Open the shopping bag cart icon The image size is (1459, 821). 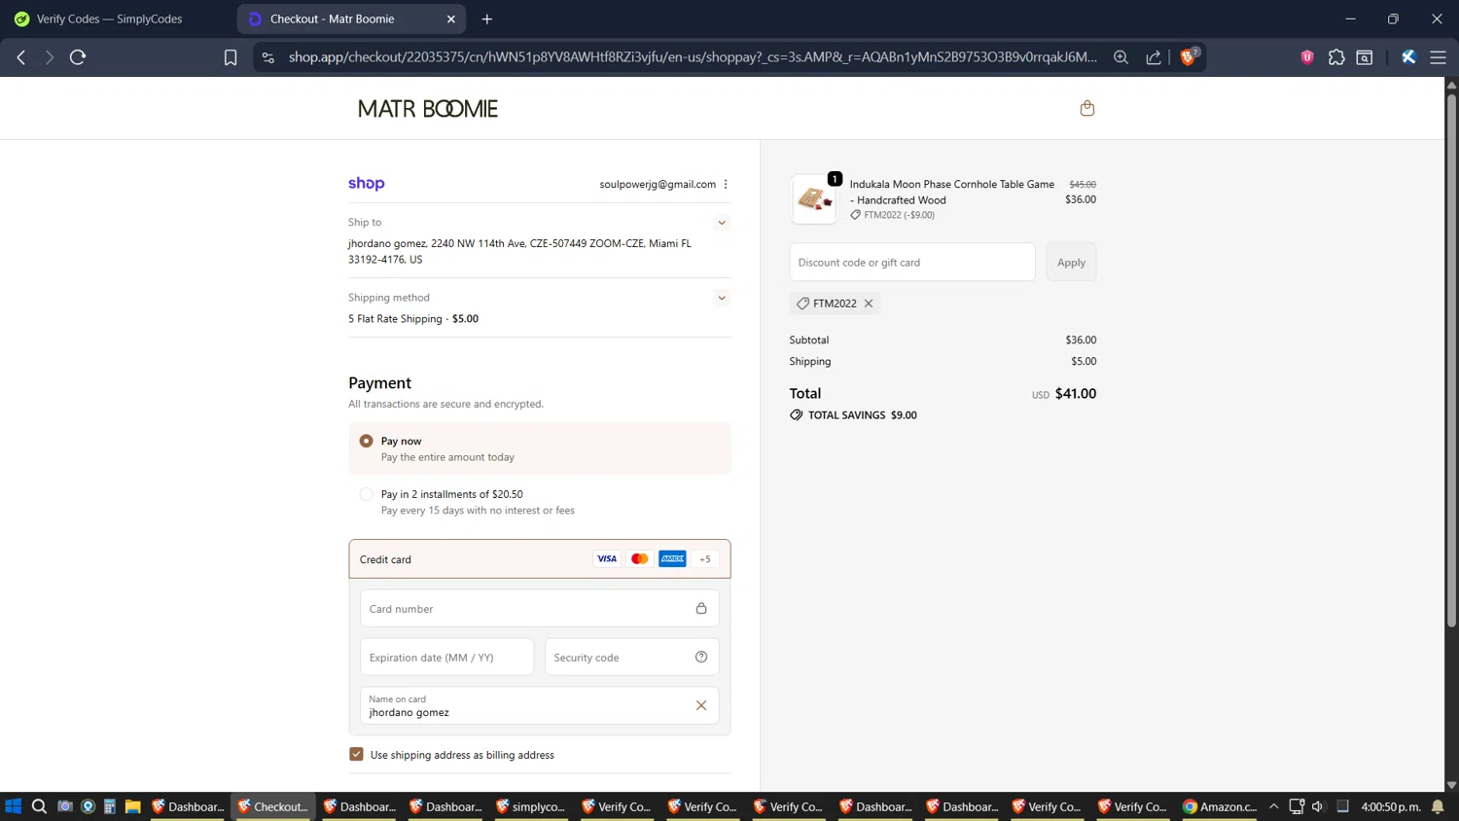[x=1087, y=108]
